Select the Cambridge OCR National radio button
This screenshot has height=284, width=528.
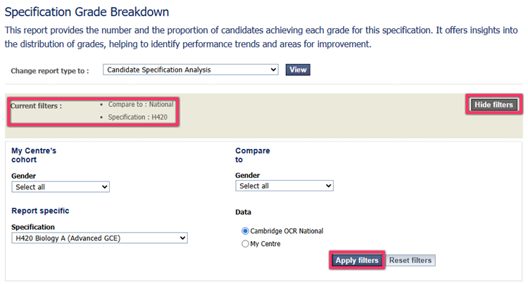point(245,231)
